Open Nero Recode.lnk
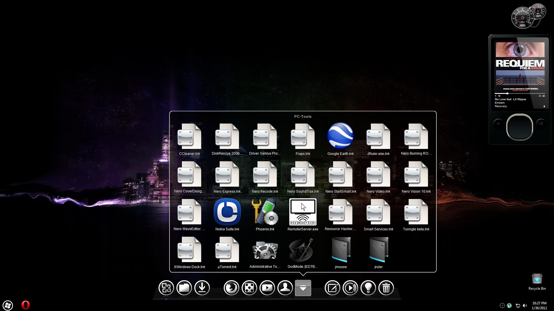The width and height of the screenshot is (554, 311). tap(265, 177)
